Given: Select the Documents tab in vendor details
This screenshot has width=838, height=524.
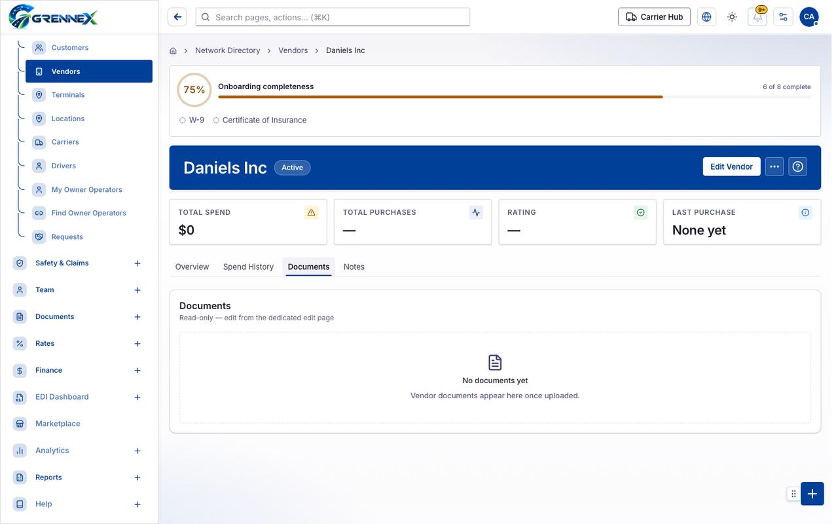Looking at the screenshot, I should pos(308,267).
